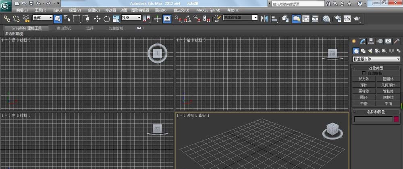This screenshot has width=403, height=169.
Task: Click the Rectangular Selection Region tool
Action: (x=77, y=19)
